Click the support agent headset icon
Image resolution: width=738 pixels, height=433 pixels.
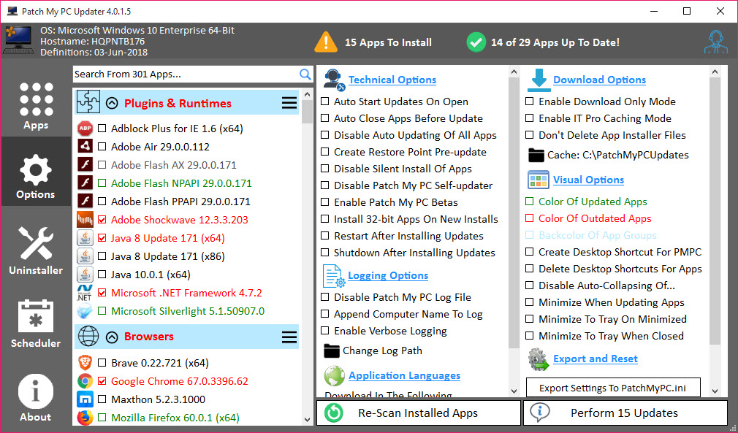716,43
